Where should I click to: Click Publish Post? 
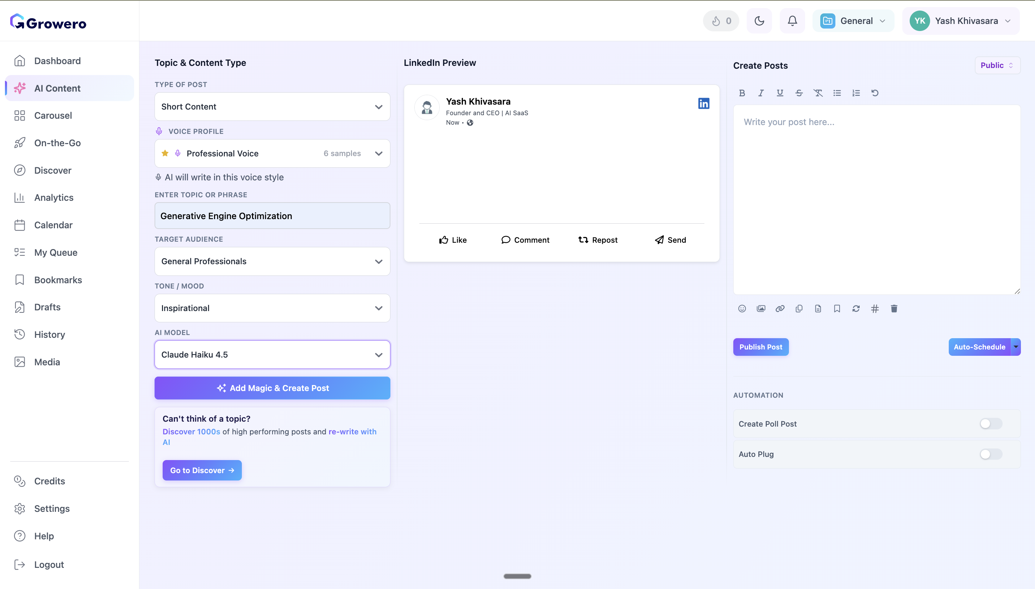(761, 347)
